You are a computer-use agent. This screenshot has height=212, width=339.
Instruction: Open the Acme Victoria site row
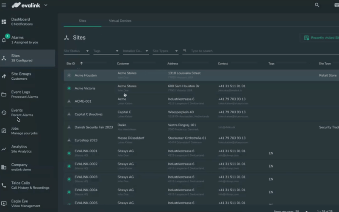[x=85, y=88]
